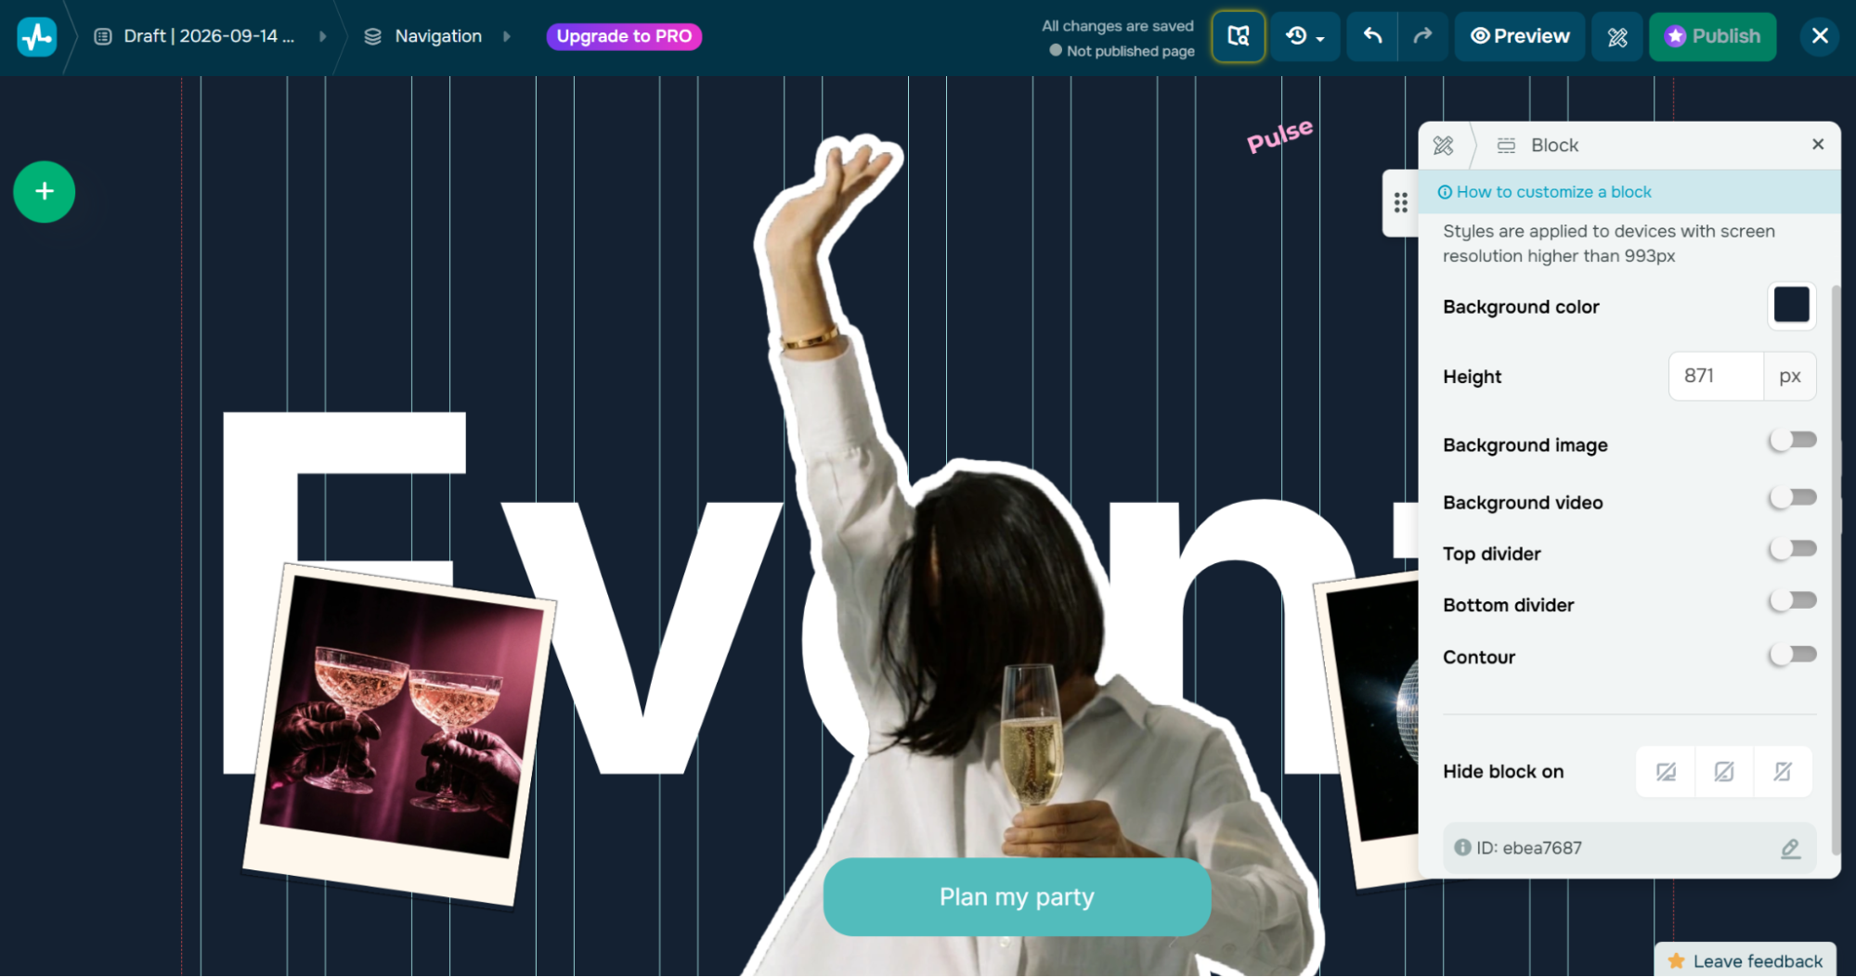Click the info icon next to the ID

click(1462, 847)
